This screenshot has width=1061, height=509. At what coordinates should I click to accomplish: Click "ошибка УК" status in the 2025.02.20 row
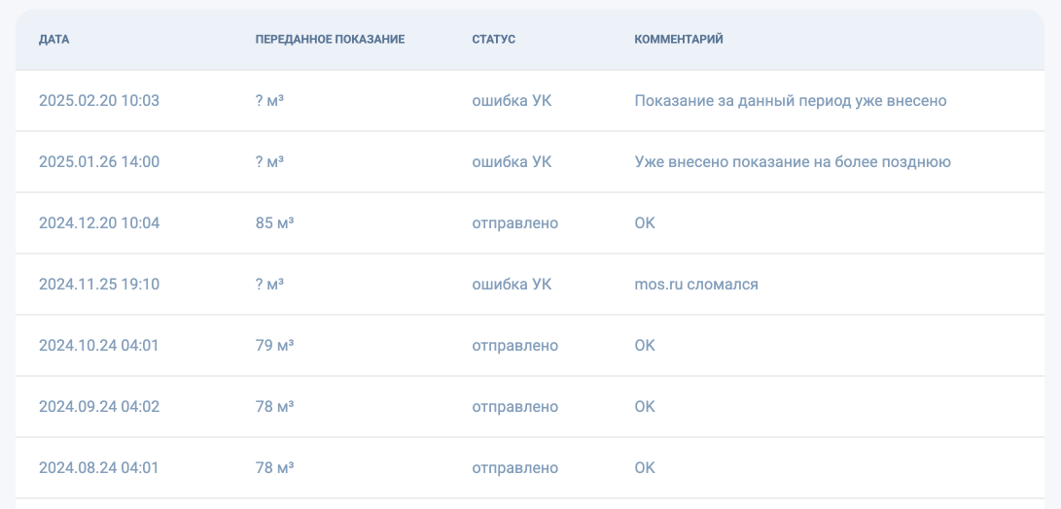click(512, 101)
